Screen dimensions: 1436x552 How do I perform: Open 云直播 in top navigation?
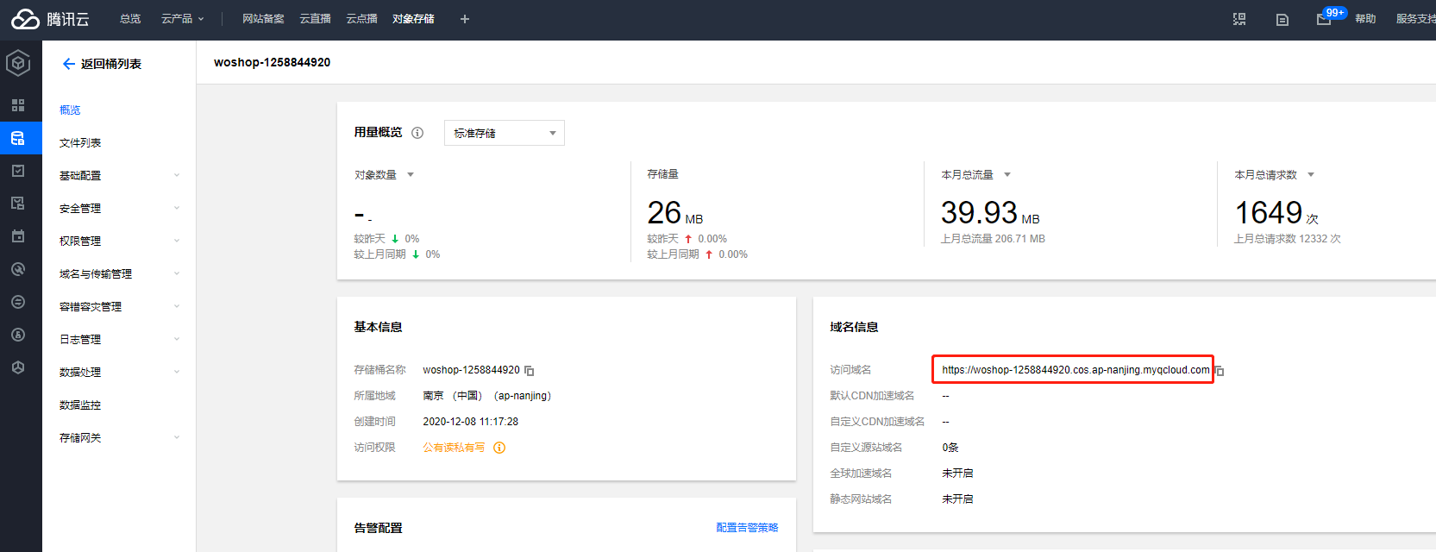coord(315,19)
